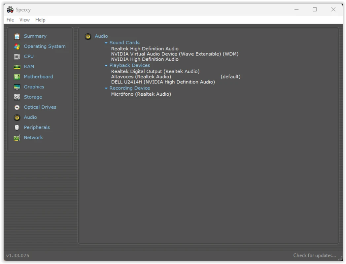Image resolution: width=346 pixels, height=264 pixels.
Task: Collapse the Recording Device section
Action: 106,88
